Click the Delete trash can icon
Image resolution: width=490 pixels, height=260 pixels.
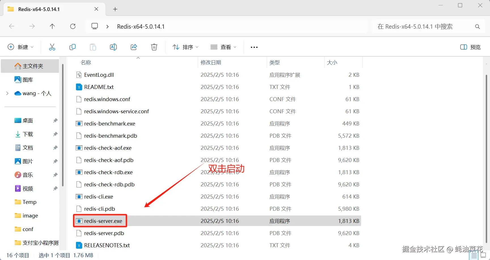click(x=154, y=47)
